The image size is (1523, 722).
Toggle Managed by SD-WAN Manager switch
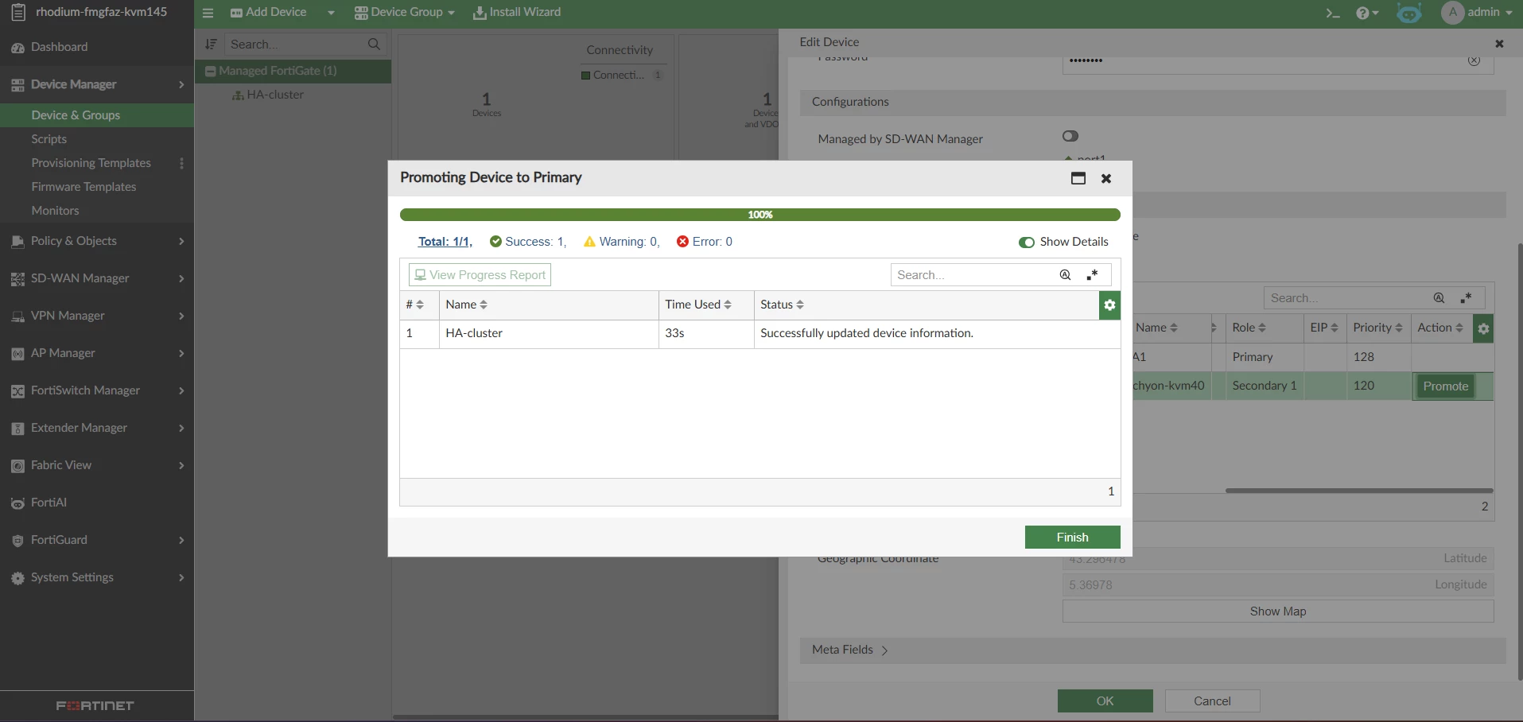click(x=1070, y=137)
